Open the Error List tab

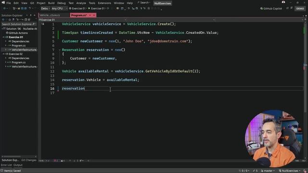[x=6, y=165]
